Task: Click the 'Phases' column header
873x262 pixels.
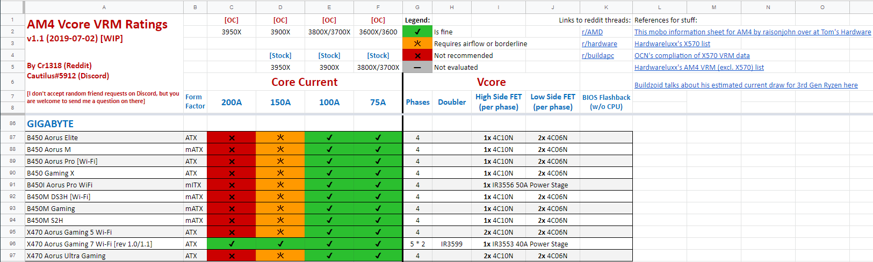Action: [417, 102]
